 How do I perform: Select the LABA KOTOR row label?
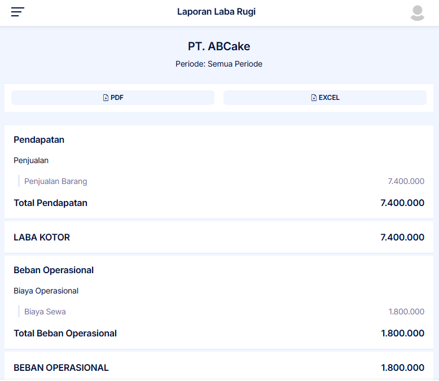tap(42, 237)
